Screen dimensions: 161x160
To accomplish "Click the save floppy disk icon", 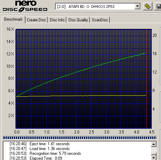I will point(158,6).
